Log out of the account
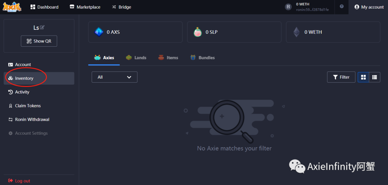The width and height of the screenshot is (388, 185). [x=19, y=181]
